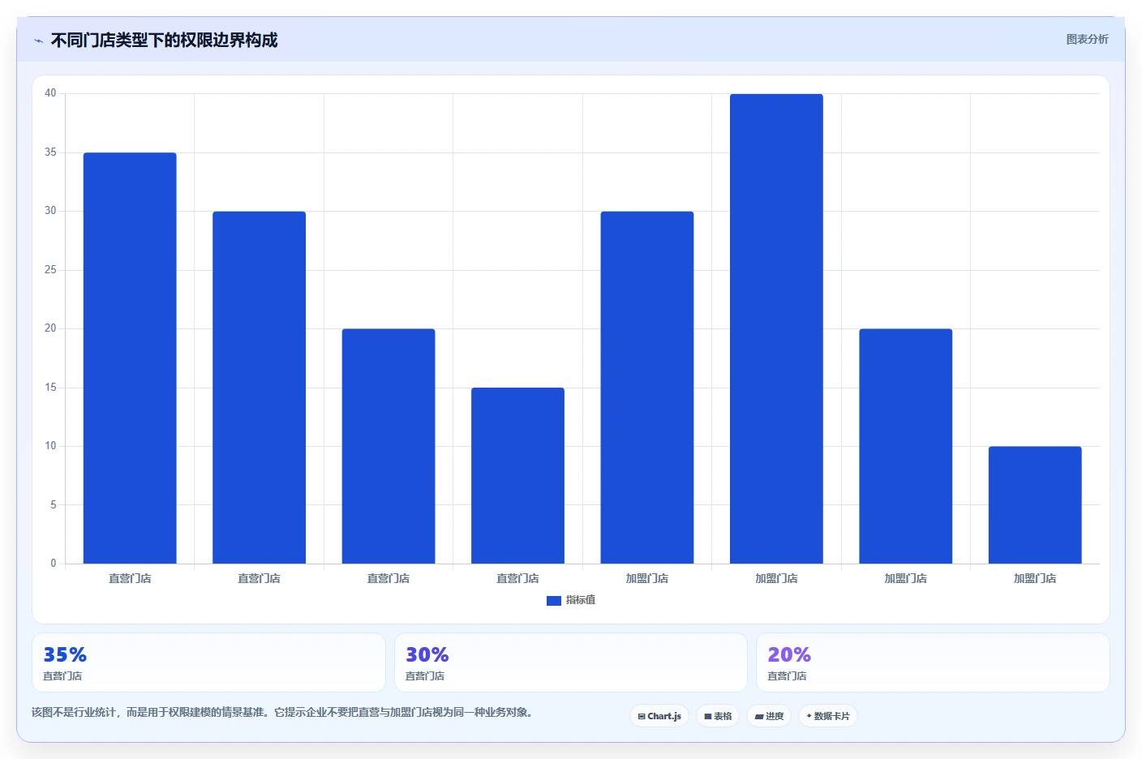Click the y-axis label 15

[x=50, y=388]
